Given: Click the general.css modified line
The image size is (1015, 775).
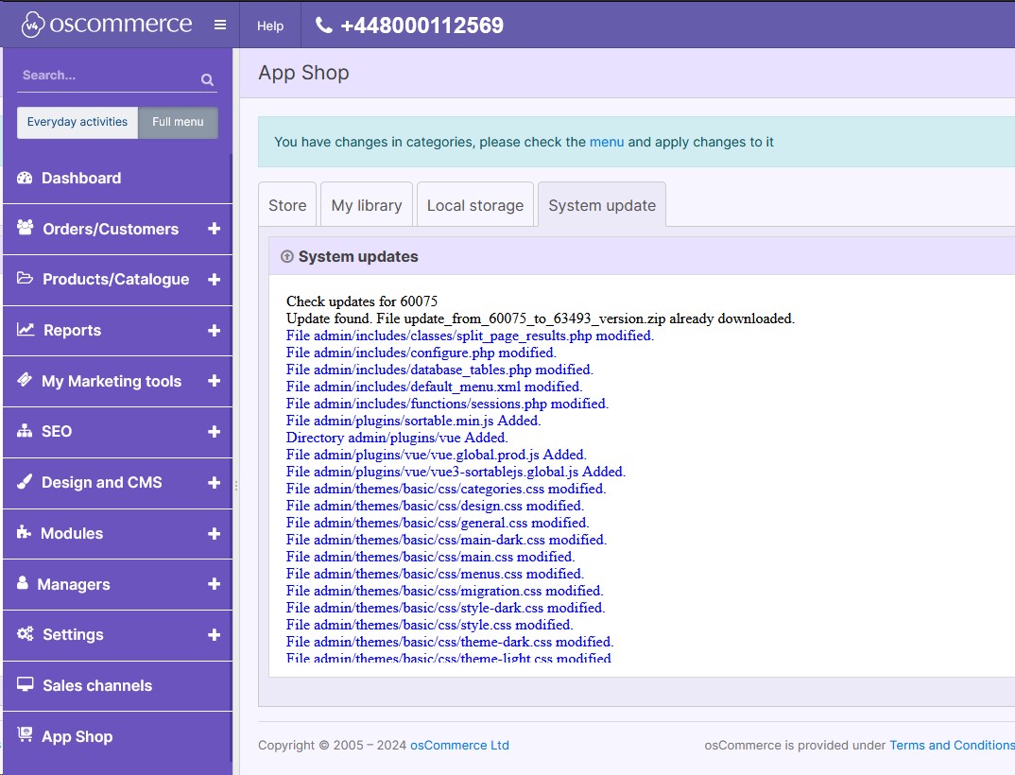Looking at the screenshot, I should tap(438, 523).
